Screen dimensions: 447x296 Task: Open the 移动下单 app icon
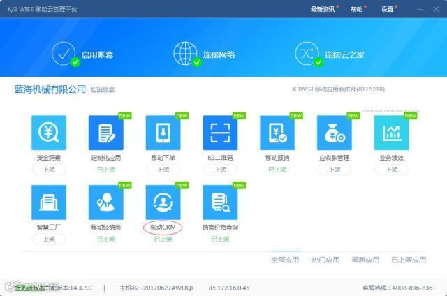pos(163,133)
